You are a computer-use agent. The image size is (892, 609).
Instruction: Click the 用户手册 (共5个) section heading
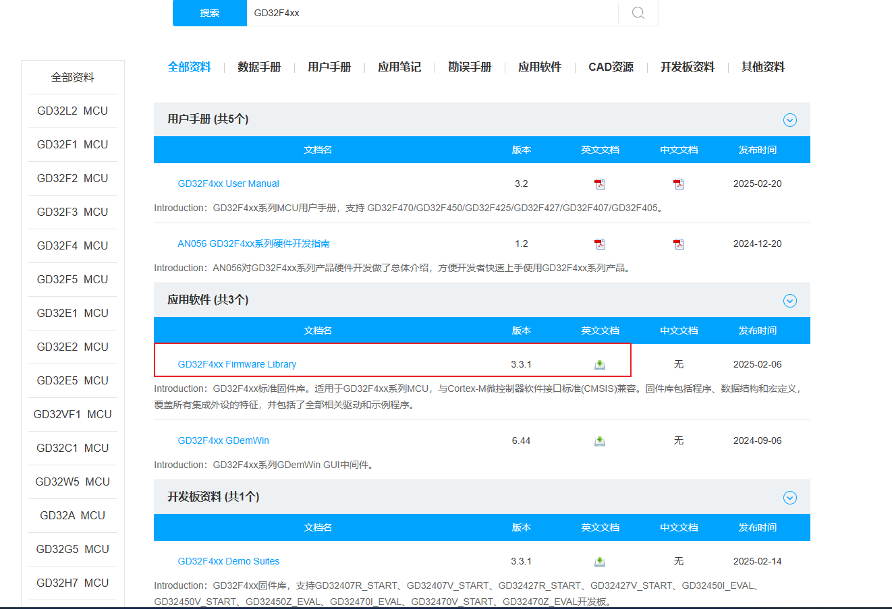pyautogui.click(x=208, y=119)
